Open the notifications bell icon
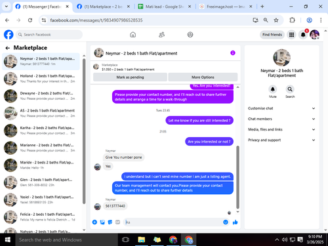This screenshot has height=246, width=328. [x=303, y=35]
